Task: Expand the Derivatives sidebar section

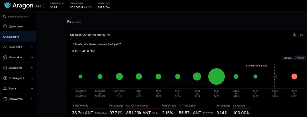Action: point(32,99)
